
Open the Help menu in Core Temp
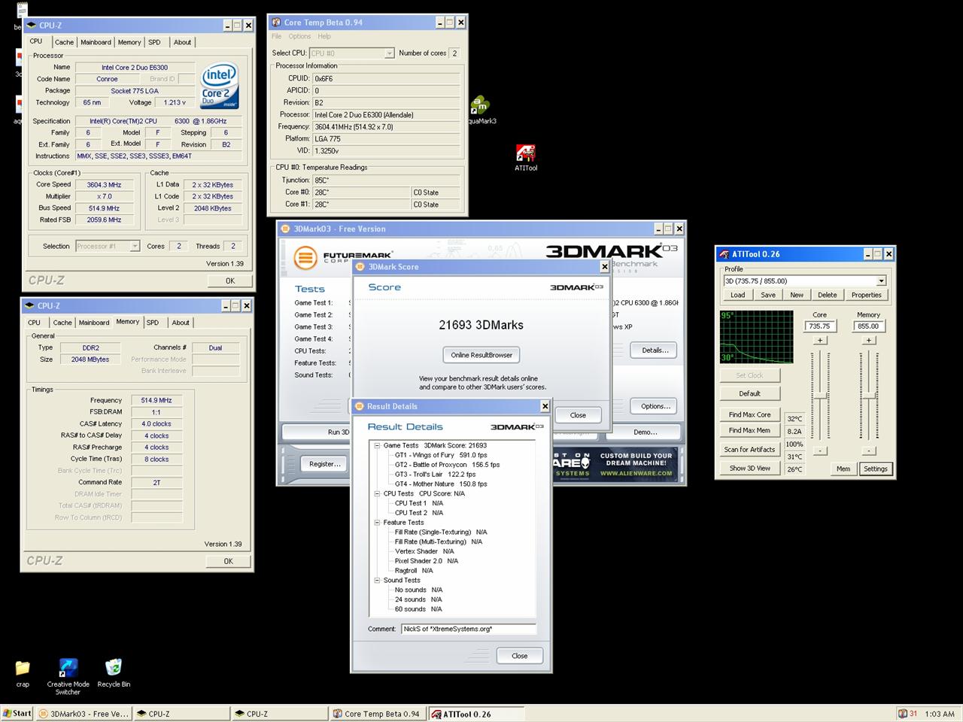[x=324, y=36]
